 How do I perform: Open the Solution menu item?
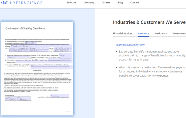[71, 3]
